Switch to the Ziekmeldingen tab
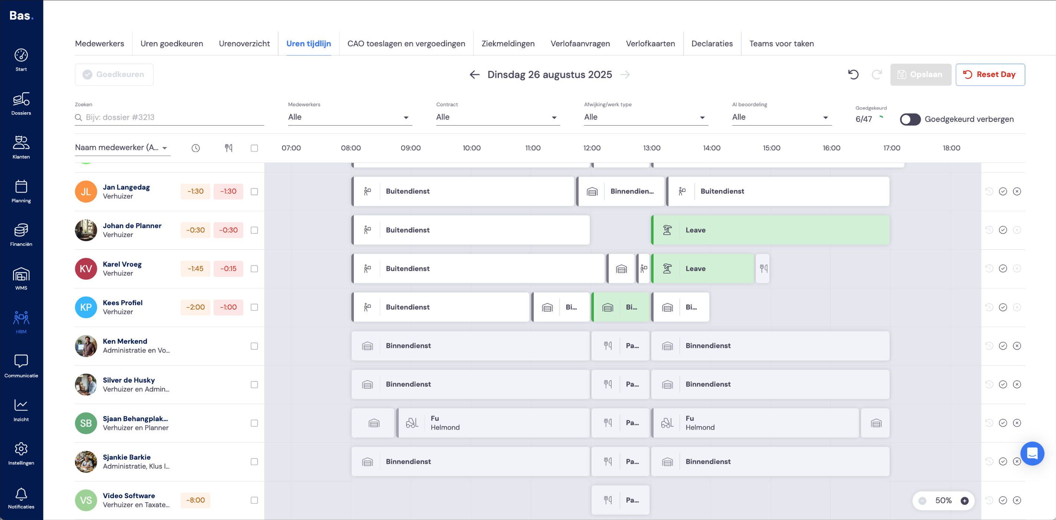Screen dimensions: 1056x520 click(507, 43)
